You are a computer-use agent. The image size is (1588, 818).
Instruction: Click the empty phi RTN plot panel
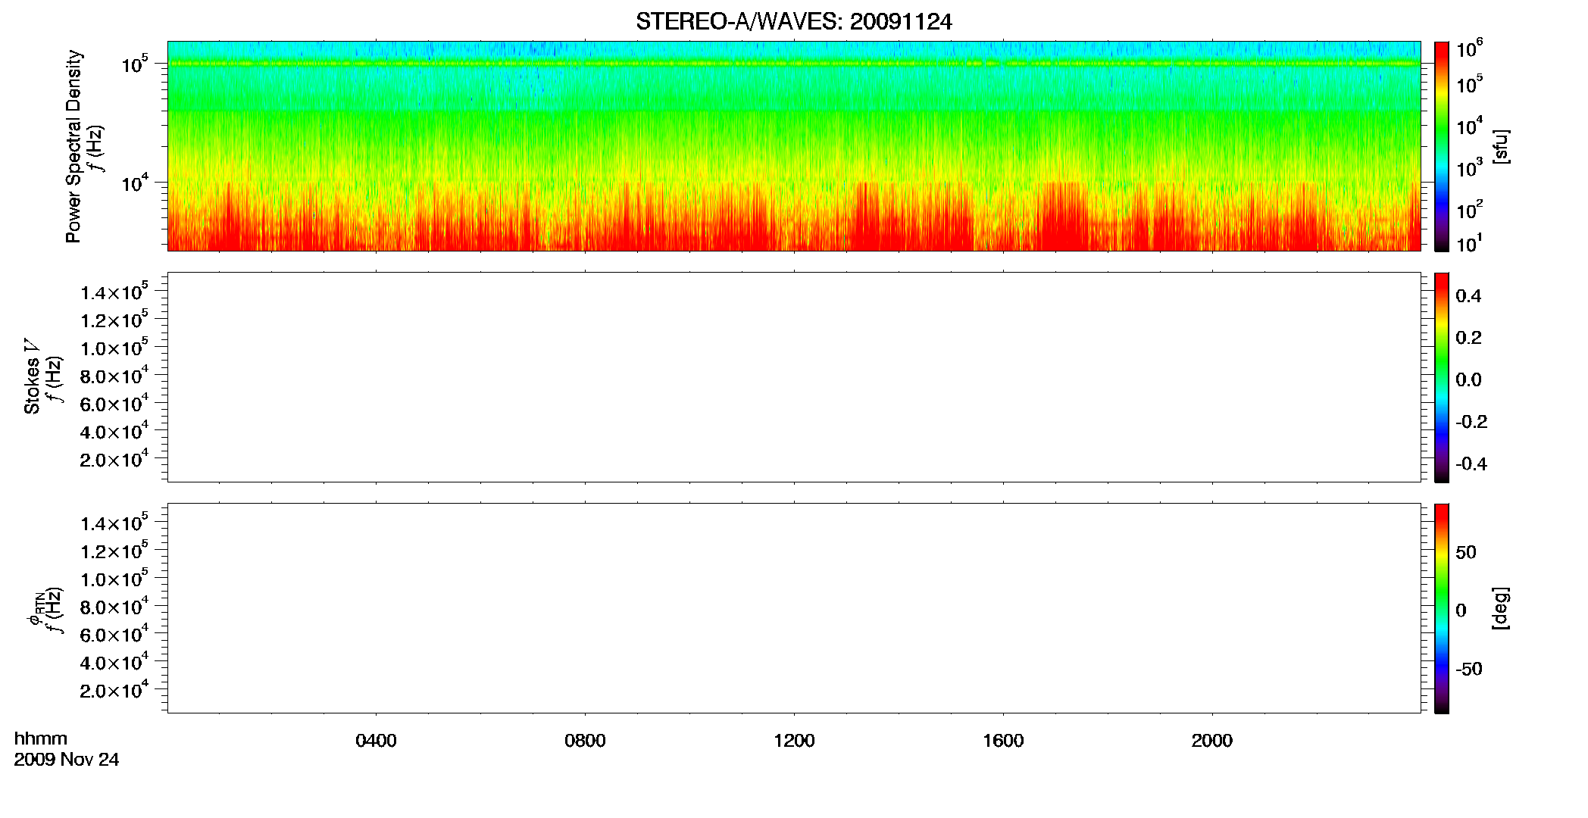coord(793,608)
